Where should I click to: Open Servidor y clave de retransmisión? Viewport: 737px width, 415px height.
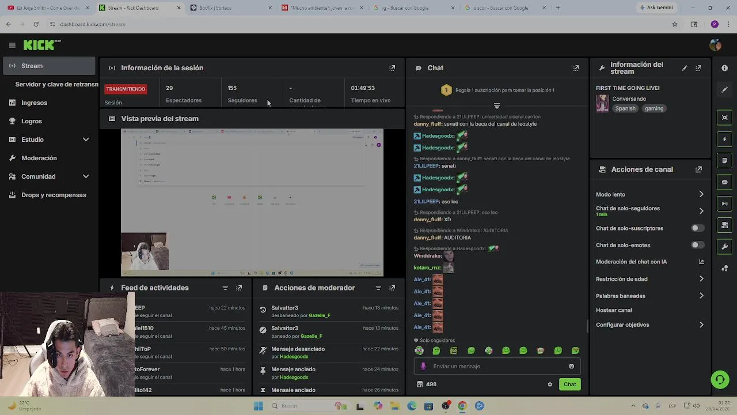[56, 84]
